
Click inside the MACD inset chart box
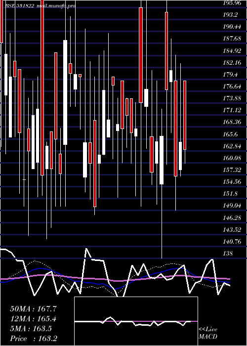(136, 321)
